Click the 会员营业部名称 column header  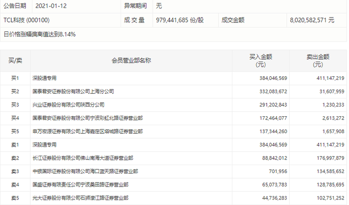131,60
